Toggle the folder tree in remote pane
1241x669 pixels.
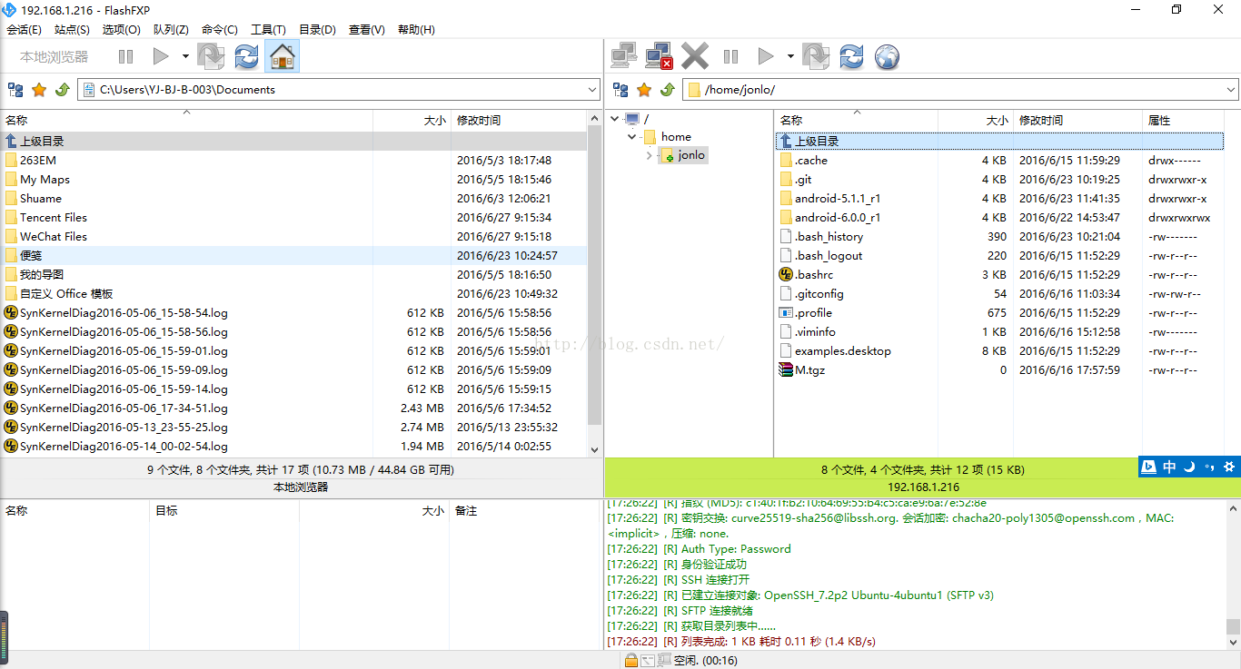pyautogui.click(x=620, y=90)
